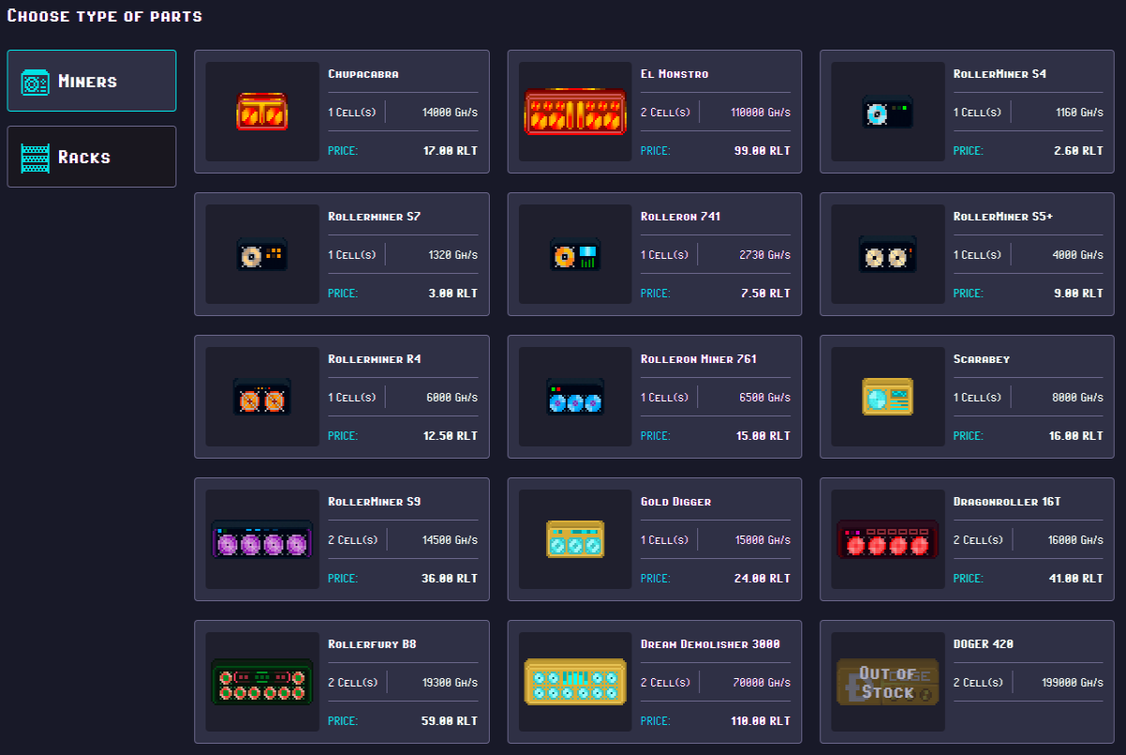Click the Dragonroller 16T image
Viewport: 1126px width, 755px height.
click(x=888, y=539)
